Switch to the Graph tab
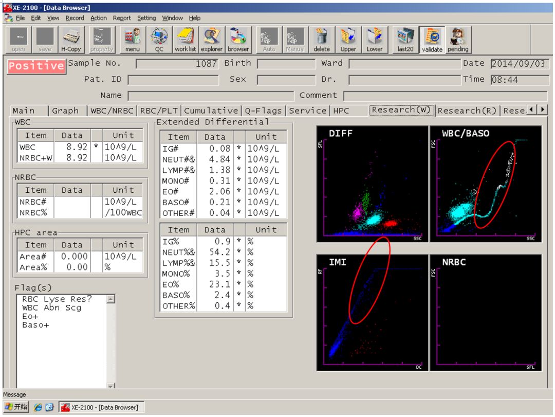This screenshot has height=417, width=555. (68, 111)
